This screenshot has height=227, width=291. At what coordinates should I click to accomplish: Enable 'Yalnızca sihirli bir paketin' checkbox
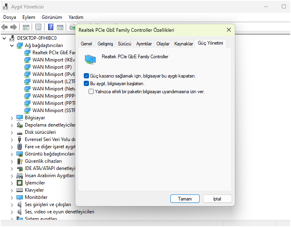point(91,91)
